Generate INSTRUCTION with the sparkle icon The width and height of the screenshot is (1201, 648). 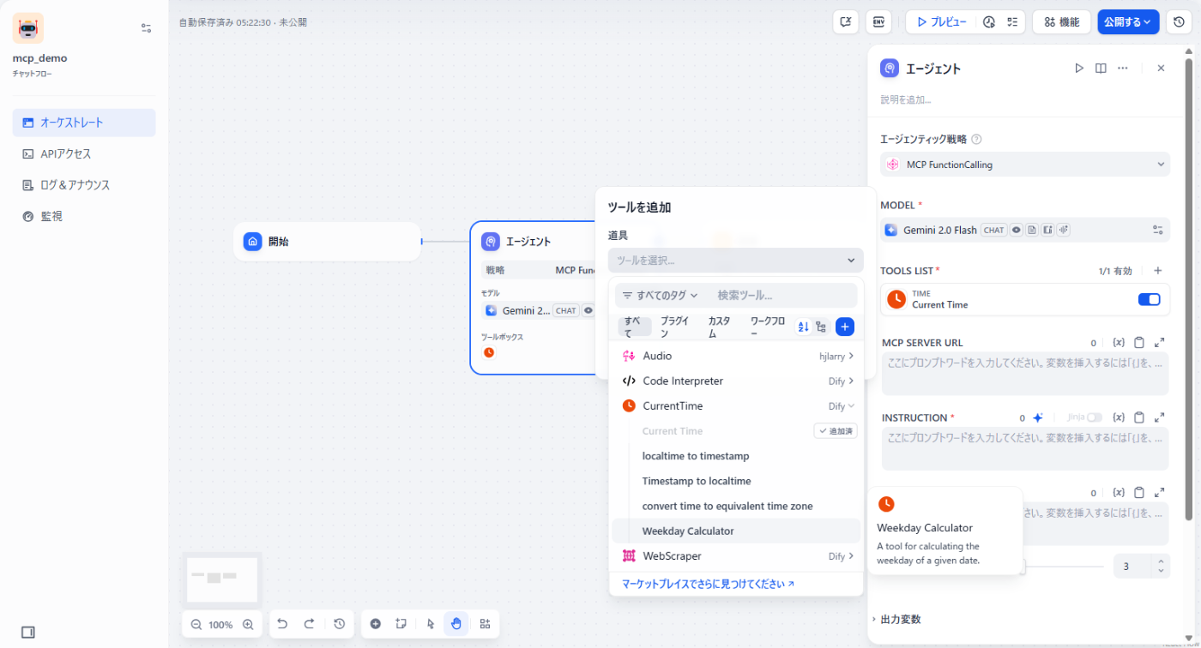pos(1037,418)
